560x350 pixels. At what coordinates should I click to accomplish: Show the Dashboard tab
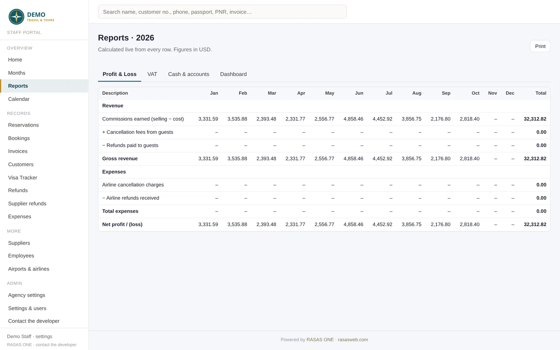click(x=233, y=74)
